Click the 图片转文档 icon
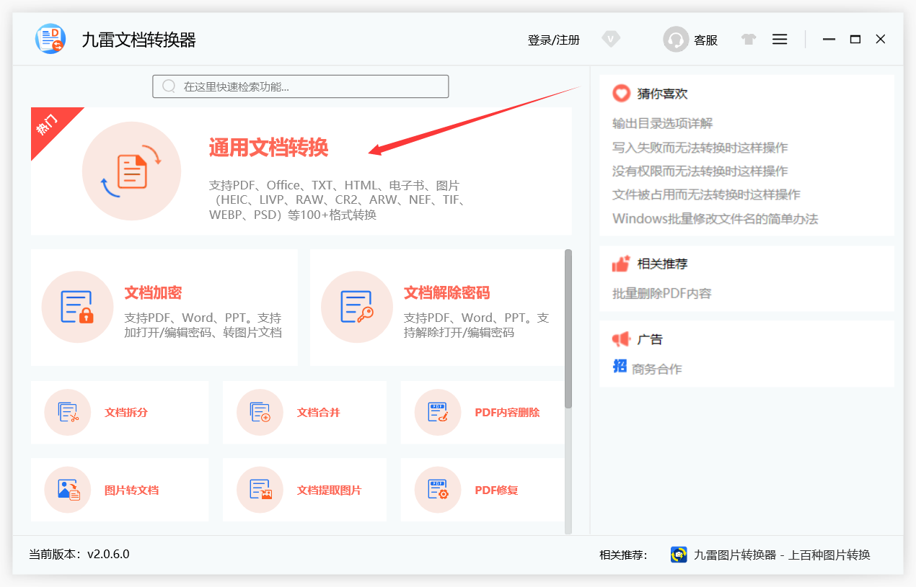The image size is (916, 587). click(68, 490)
